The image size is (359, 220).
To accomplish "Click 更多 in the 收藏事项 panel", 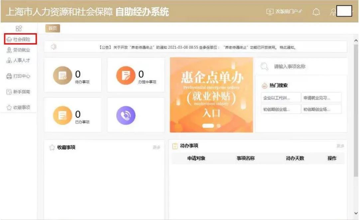I will click(x=157, y=147).
